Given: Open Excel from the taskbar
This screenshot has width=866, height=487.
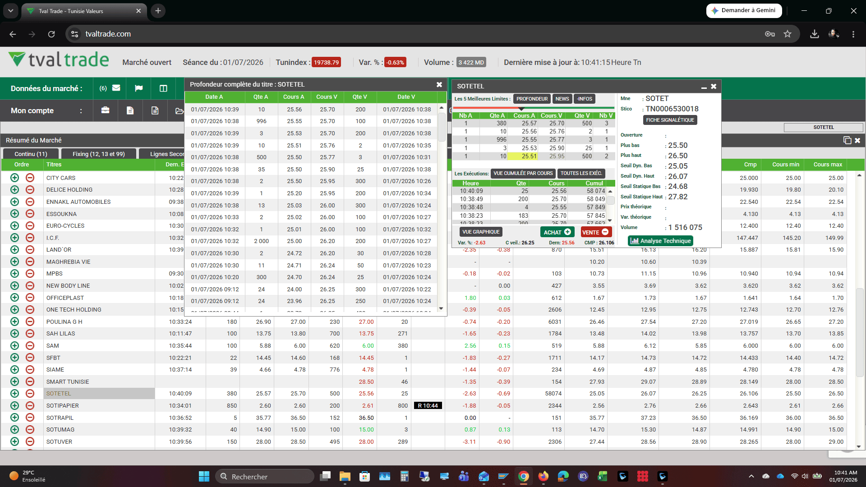Looking at the screenshot, I should pyautogui.click(x=603, y=476).
